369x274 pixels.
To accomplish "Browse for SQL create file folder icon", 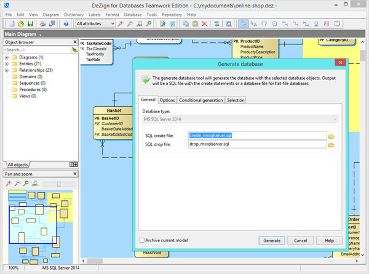I will coord(331,136).
